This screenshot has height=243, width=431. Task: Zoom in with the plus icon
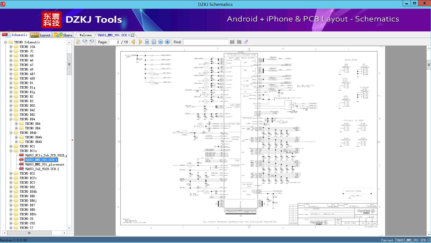tap(167, 42)
